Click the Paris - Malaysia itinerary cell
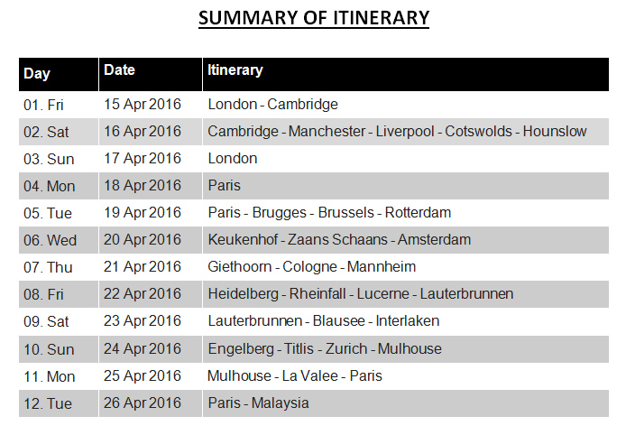626x435 pixels. click(x=406, y=403)
